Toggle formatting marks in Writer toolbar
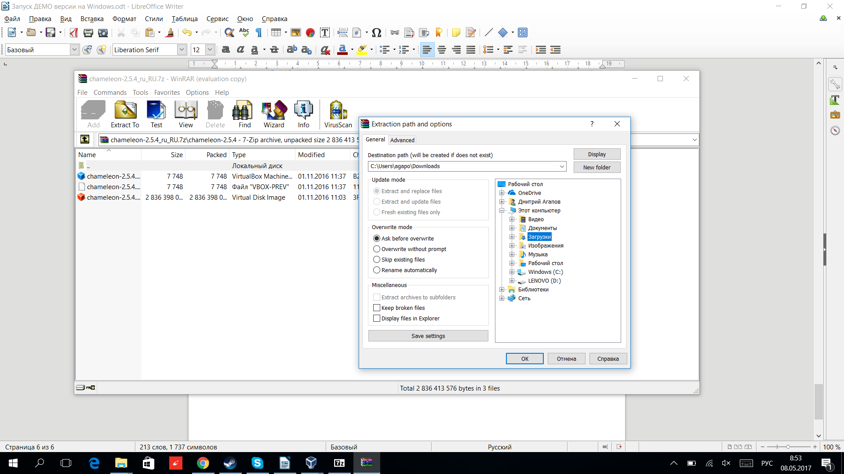This screenshot has width=844, height=474. [259, 32]
